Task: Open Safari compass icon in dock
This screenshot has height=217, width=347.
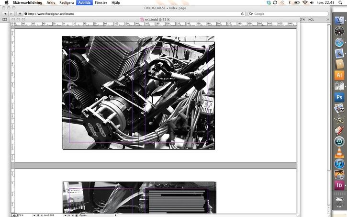Action: [x=339, y=42]
